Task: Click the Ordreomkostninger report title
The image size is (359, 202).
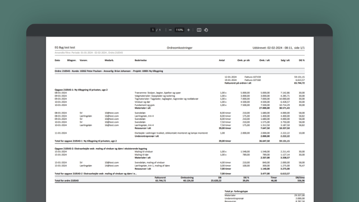Action: point(179,48)
